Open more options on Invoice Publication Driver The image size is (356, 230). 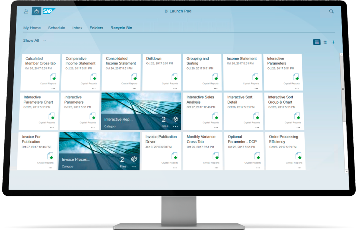[175, 168]
